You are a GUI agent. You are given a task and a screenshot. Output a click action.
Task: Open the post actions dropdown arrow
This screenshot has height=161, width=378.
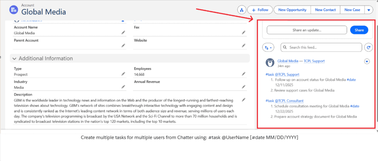click(x=367, y=61)
